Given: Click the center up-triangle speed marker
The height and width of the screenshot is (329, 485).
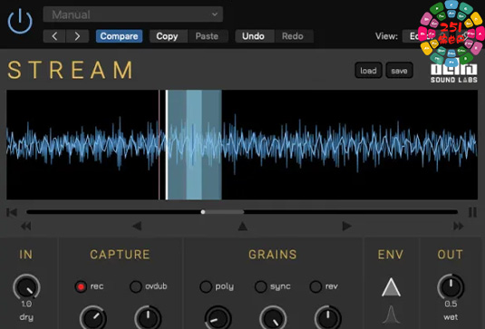Looking at the screenshot, I should point(243,226).
